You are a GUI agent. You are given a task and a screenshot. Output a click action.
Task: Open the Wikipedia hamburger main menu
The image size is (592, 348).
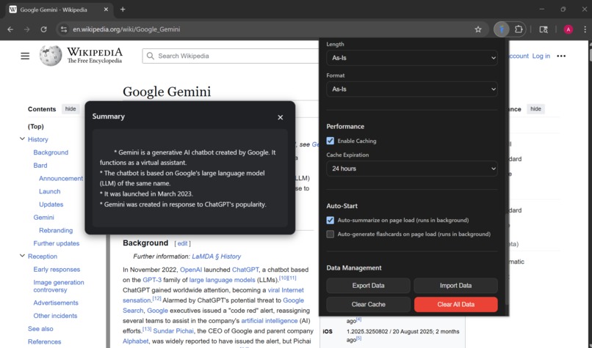coord(25,56)
